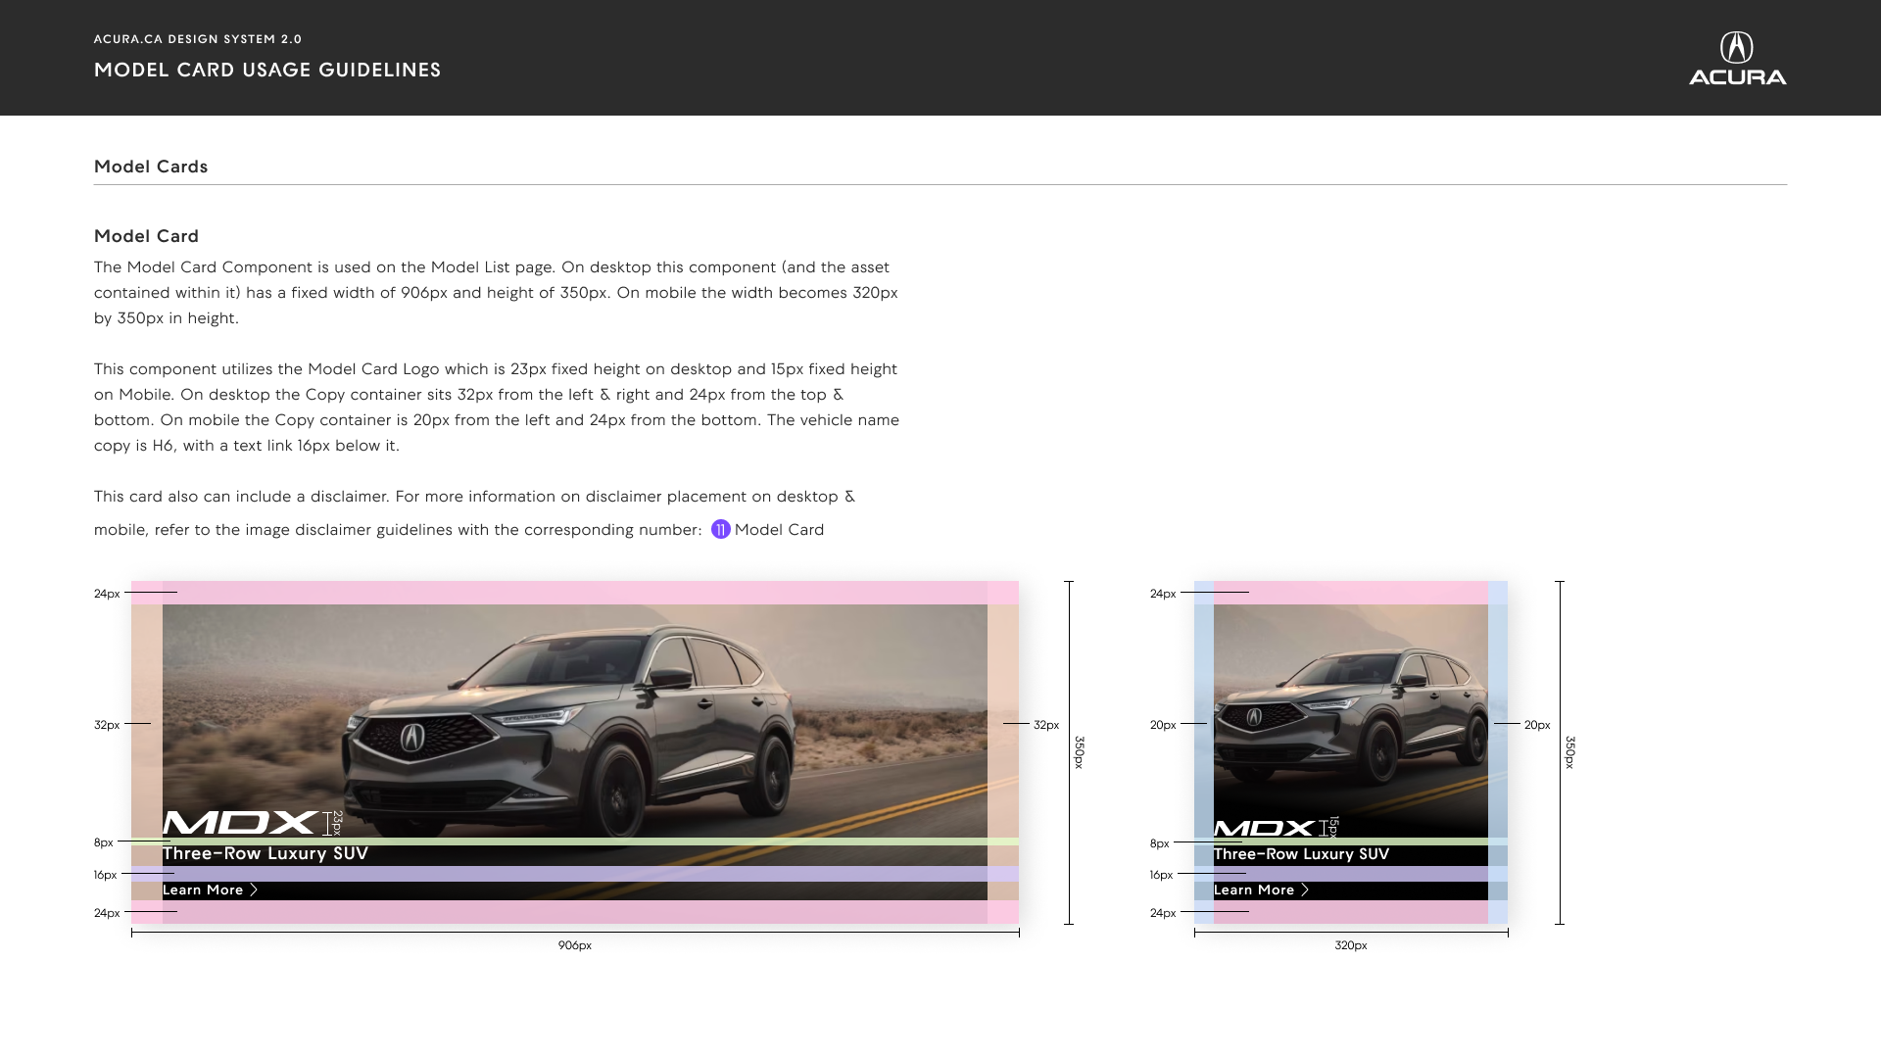
Task: Click 'Three-Row Luxury SUV' on desktop card
Action: [265, 854]
